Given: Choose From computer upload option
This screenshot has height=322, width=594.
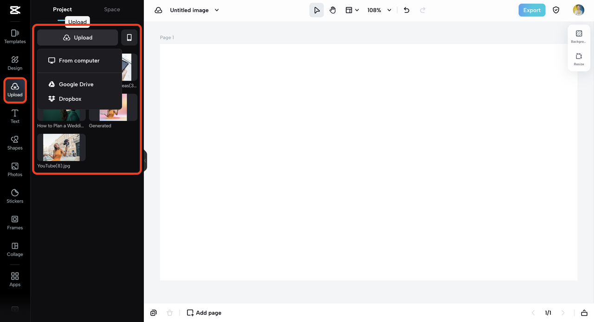Looking at the screenshot, I should coord(79,61).
